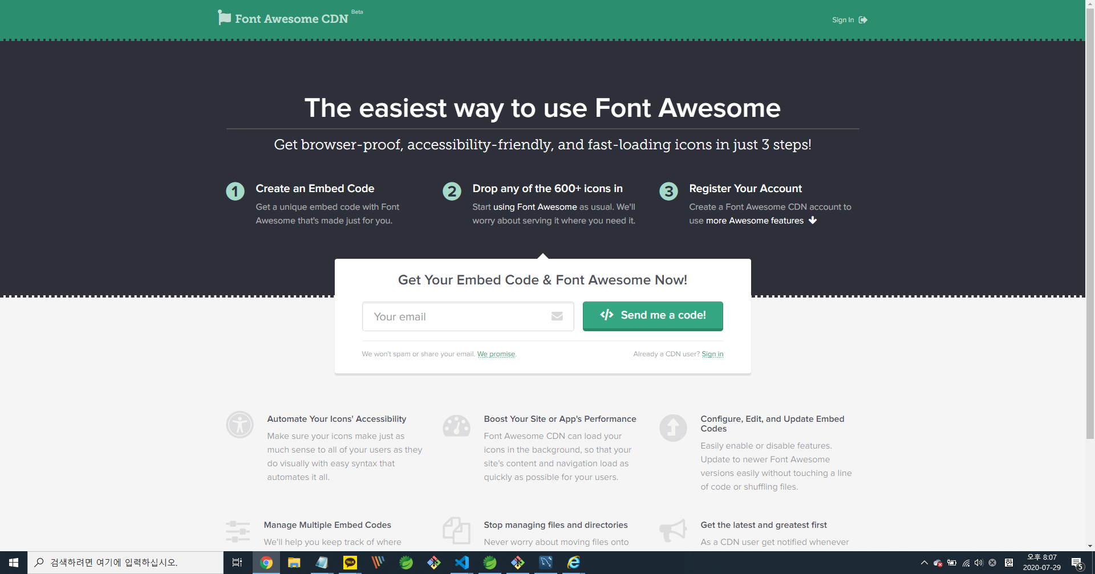Click the envelope icon in email field
This screenshot has height=574, width=1095.
557,316
